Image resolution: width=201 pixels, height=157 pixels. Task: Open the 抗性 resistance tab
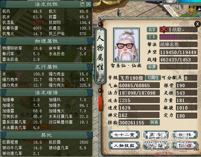pos(185,135)
